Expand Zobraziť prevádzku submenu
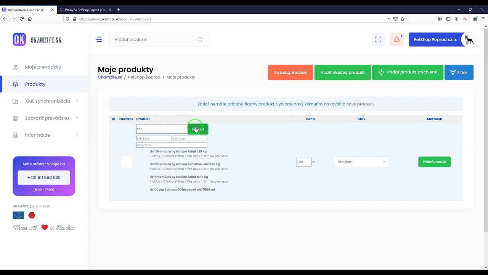The width and height of the screenshot is (488, 275). [x=77, y=118]
